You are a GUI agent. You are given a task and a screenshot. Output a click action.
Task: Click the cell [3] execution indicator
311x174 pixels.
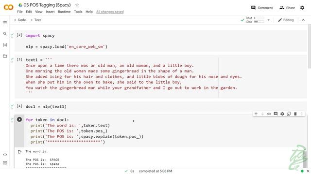(19, 59)
